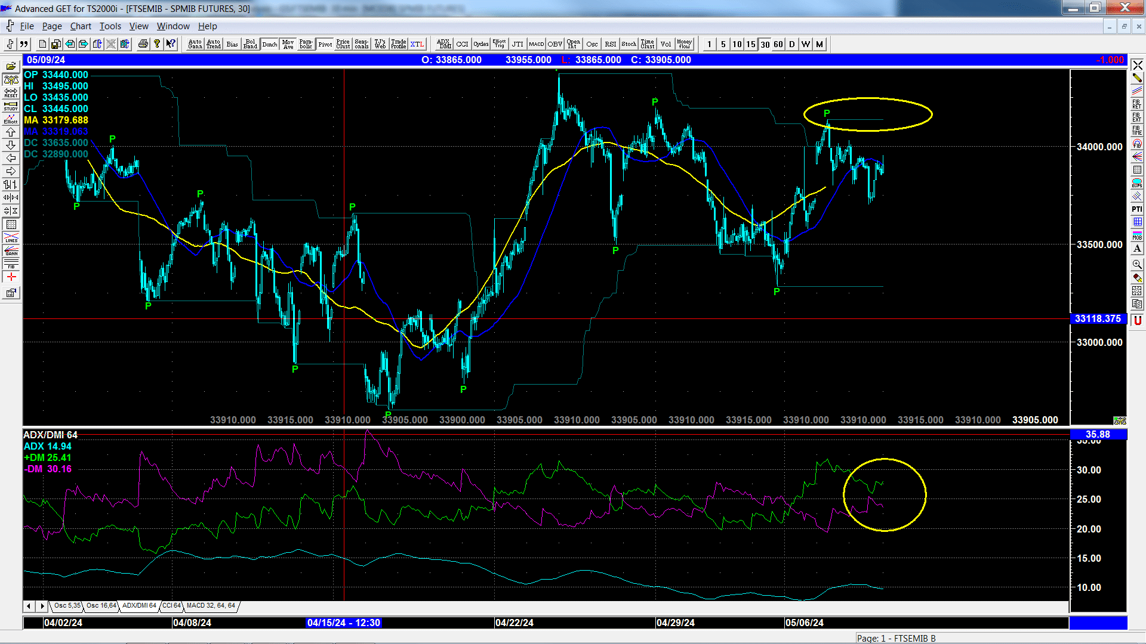The width and height of the screenshot is (1146, 644).
Task: Click the MACD study button
Action: coord(536,44)
